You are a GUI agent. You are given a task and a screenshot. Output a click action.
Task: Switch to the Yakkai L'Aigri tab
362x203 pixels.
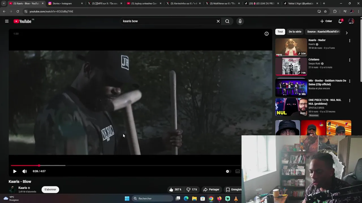pos(301,3)
